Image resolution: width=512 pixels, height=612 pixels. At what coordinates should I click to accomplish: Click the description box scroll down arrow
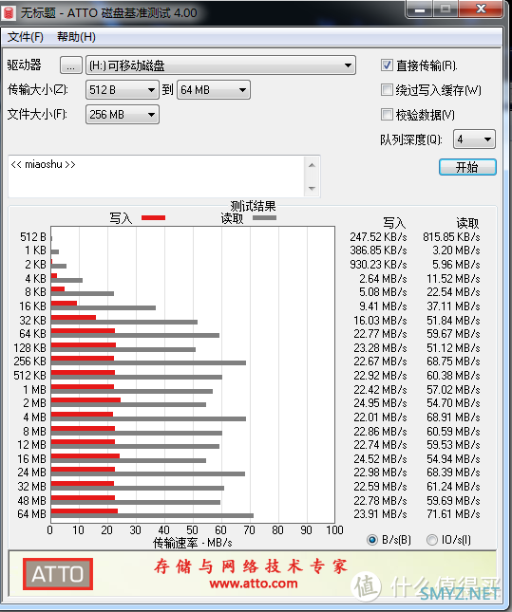click(312, 188)
